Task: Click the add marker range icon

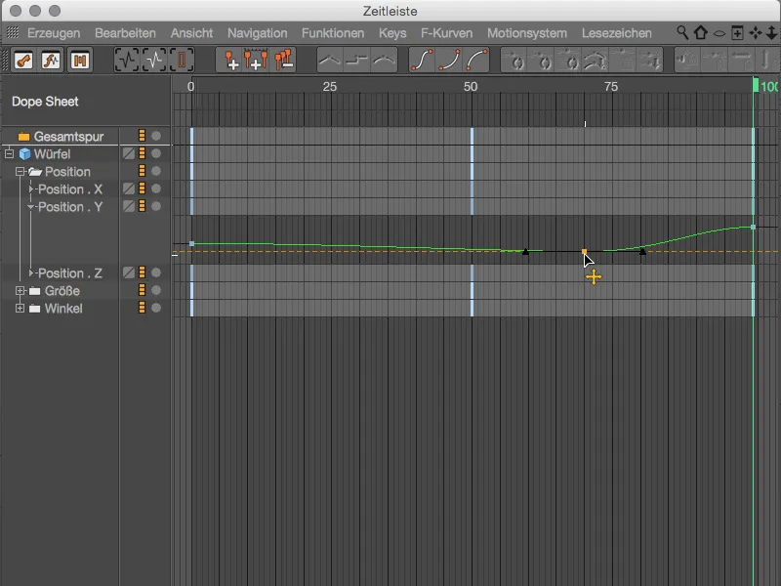Action: pos(257,61)
